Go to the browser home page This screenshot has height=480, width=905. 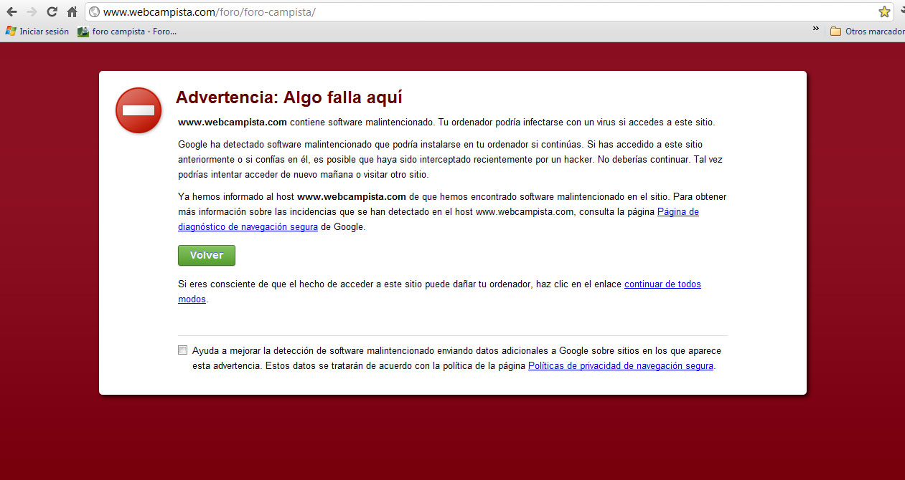72,11
